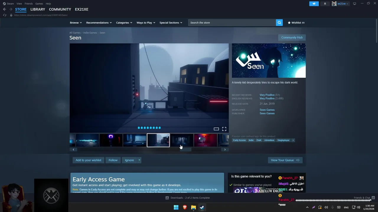Click the Early Access tag
Image resolution: width=378 pixels, height=212 pixels.
(239, 140)
